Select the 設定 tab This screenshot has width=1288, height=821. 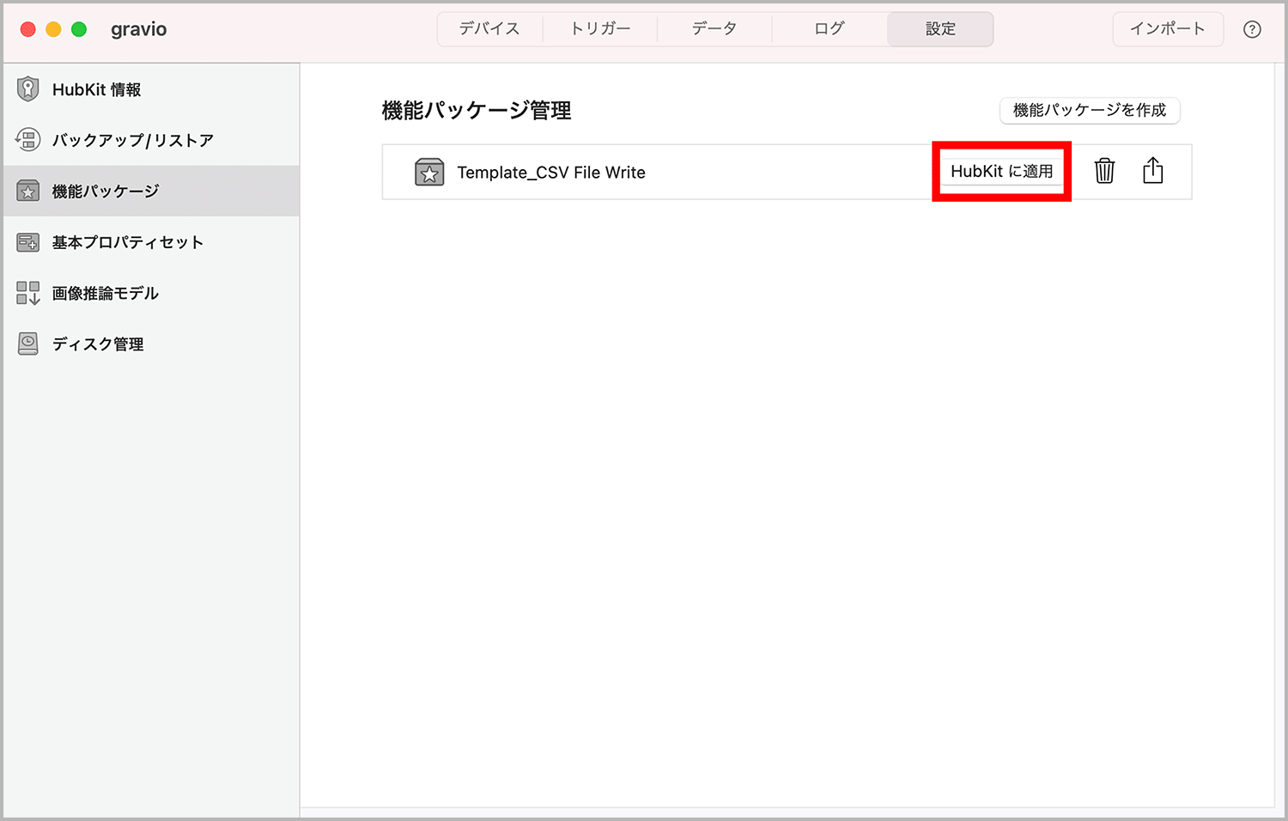point(940,28)
